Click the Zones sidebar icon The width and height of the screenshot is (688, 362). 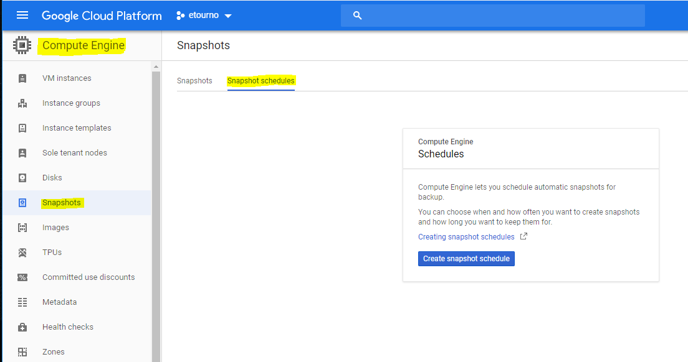tap(22, 352)
